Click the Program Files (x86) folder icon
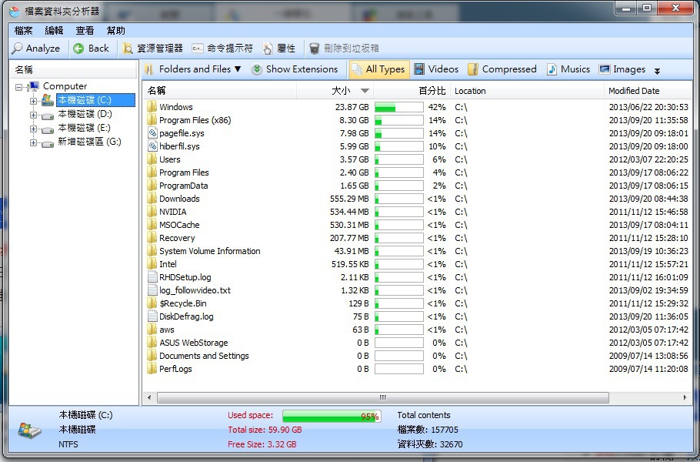Screen dimensions: 700x462 (x=152, y=120)
